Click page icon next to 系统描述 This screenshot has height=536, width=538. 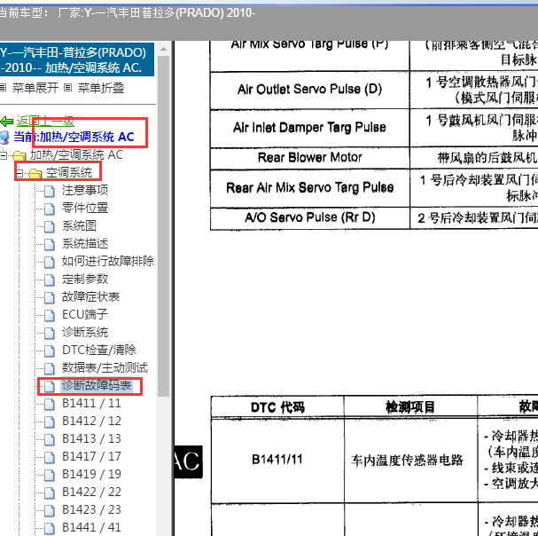click(x=50, y=244)
